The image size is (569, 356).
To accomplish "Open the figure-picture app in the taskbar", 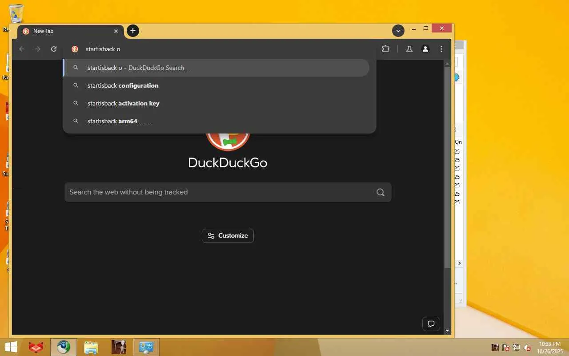I will 119,347.
